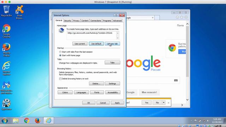Screen dimensions: 226x127
Task: Open Recycle Bin desktop icon
Action: point(6,11)
